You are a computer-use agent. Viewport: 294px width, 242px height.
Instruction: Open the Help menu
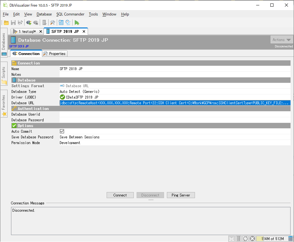(x=125, y=14)
